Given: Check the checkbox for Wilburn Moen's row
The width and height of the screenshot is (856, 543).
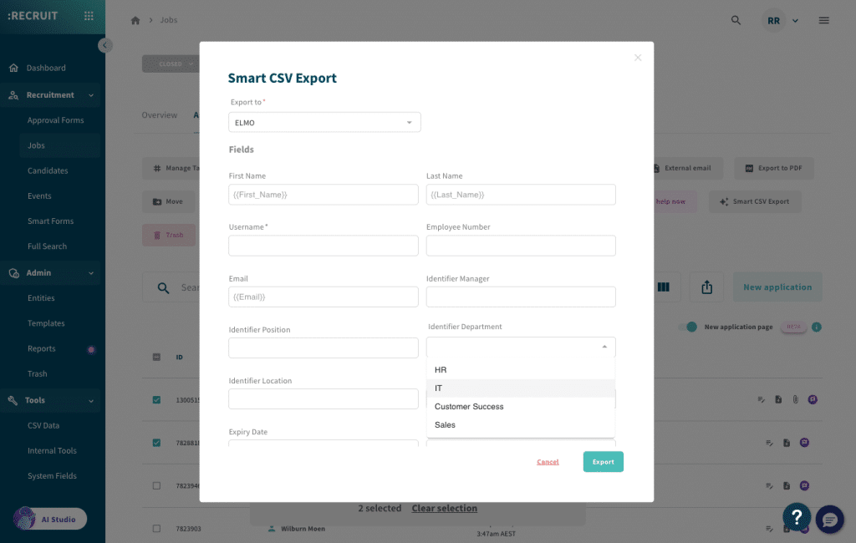Looking at the screenshot, I should coord(155,528).
